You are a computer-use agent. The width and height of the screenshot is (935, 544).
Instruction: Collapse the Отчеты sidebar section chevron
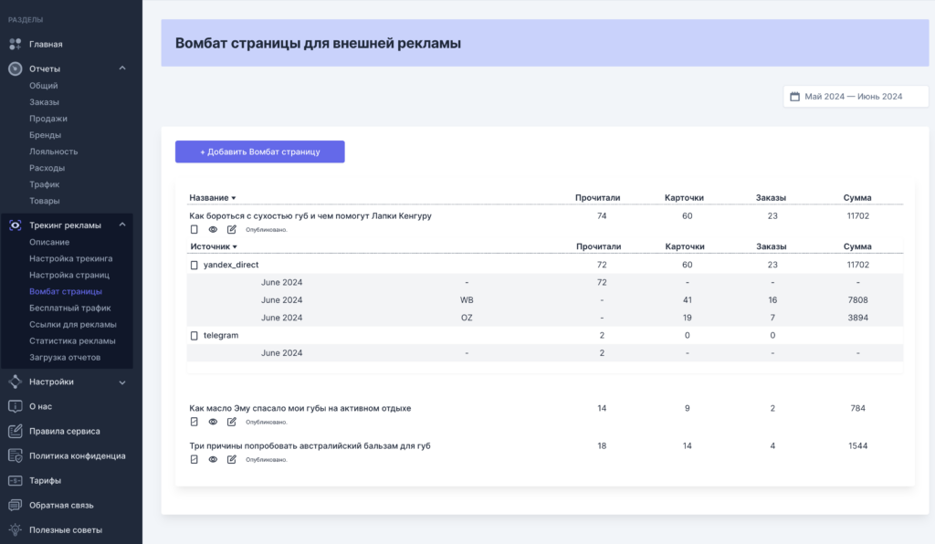(x=122, y=68)
